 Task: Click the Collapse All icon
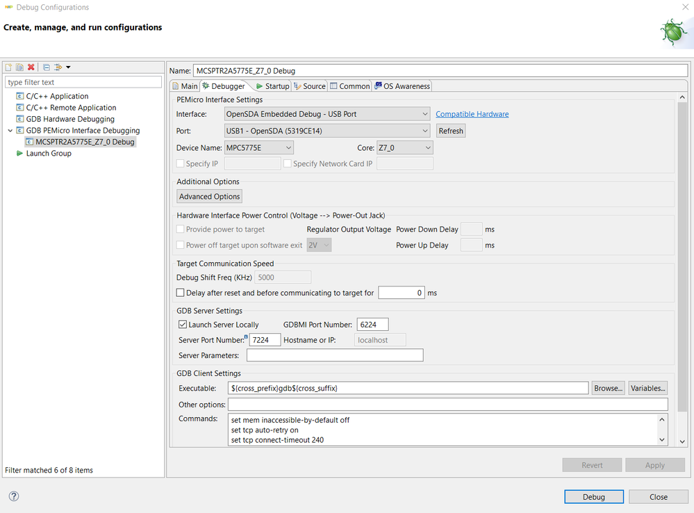click(47, 67)
